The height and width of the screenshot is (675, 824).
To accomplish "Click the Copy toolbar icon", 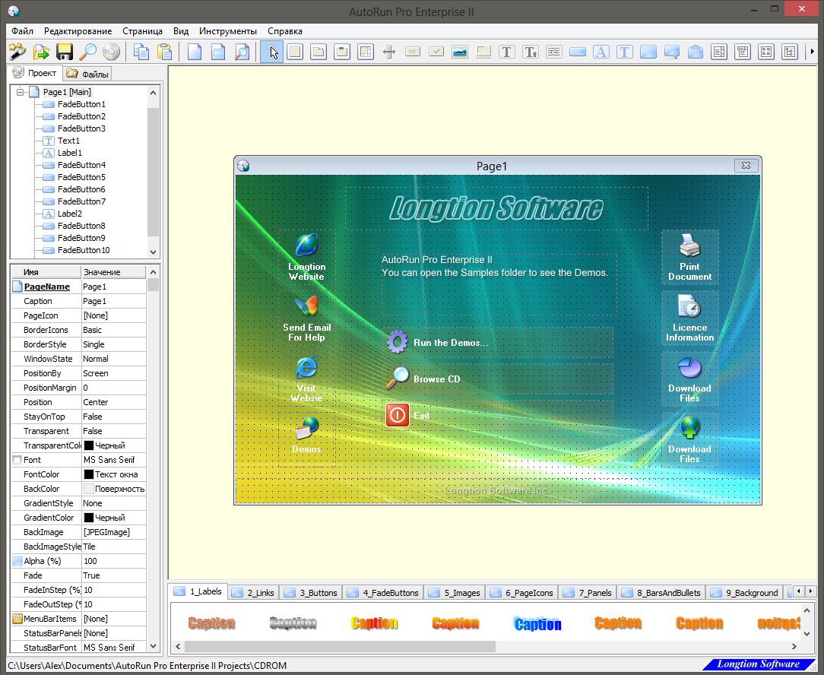I will click(x=141, y=52).
